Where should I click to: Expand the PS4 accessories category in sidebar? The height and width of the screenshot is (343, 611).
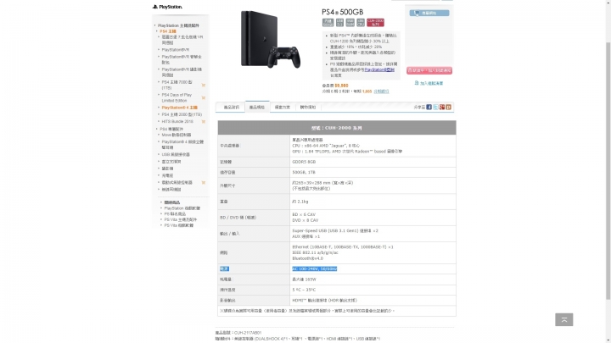(x=171, y=129)
